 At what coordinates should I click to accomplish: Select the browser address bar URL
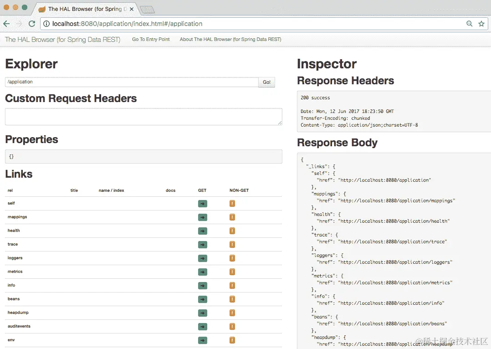point(127,24)
